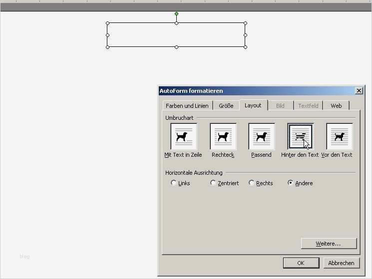
Task: Confirm the dialog with OK
Action: click(301, 263)
